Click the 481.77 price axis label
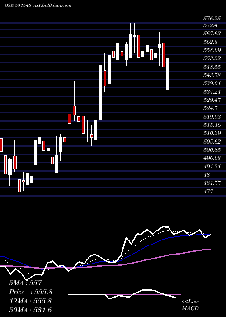Screen dimensions: 226x317 click(212, 183)
